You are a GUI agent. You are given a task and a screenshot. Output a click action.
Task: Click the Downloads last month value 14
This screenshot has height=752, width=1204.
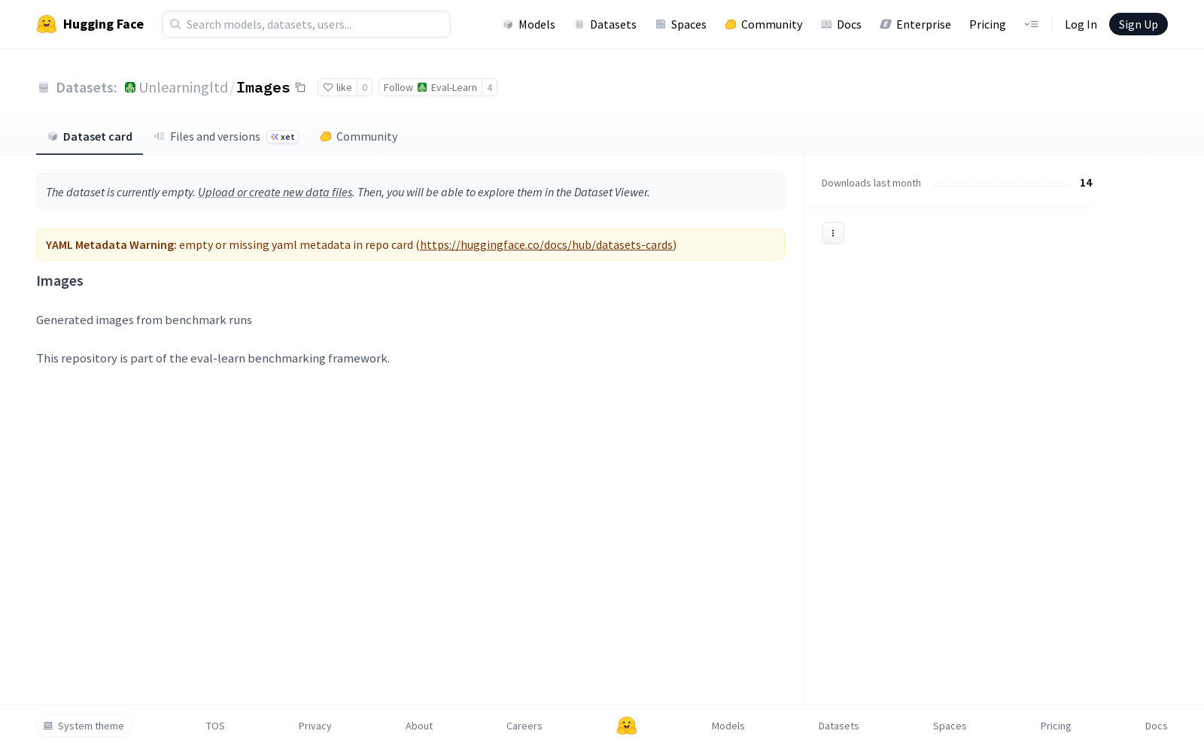tap(1086, 183)
